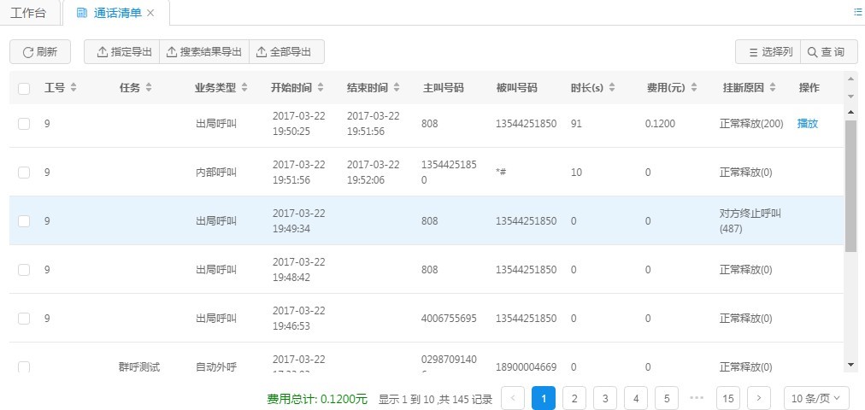Viewport: 865px width, 410px height.
Task: Sort by 开始时间 column
Action: [x=297, y=88]
